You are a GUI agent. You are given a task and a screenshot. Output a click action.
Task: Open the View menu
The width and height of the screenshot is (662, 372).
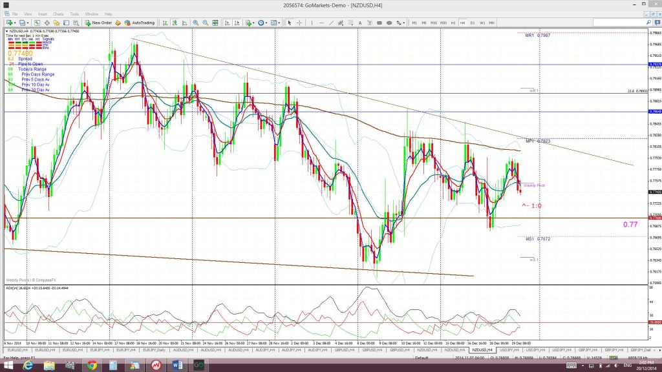[28, 14]
